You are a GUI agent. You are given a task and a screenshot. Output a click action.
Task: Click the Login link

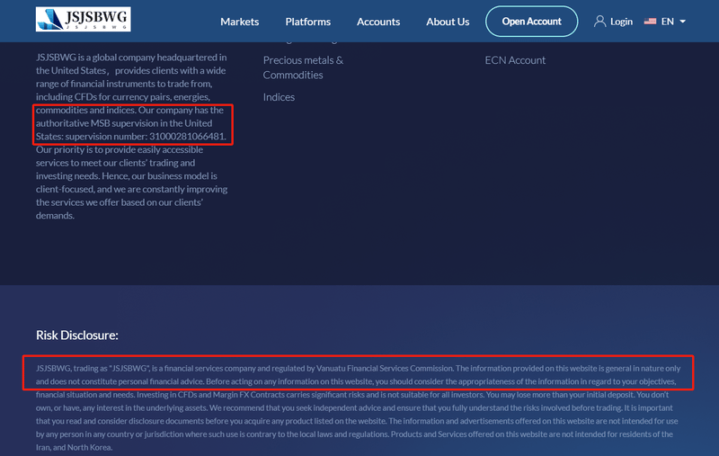[621, 22]
